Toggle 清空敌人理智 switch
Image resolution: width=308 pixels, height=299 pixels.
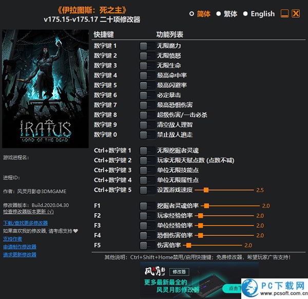(x=147, y=125)
